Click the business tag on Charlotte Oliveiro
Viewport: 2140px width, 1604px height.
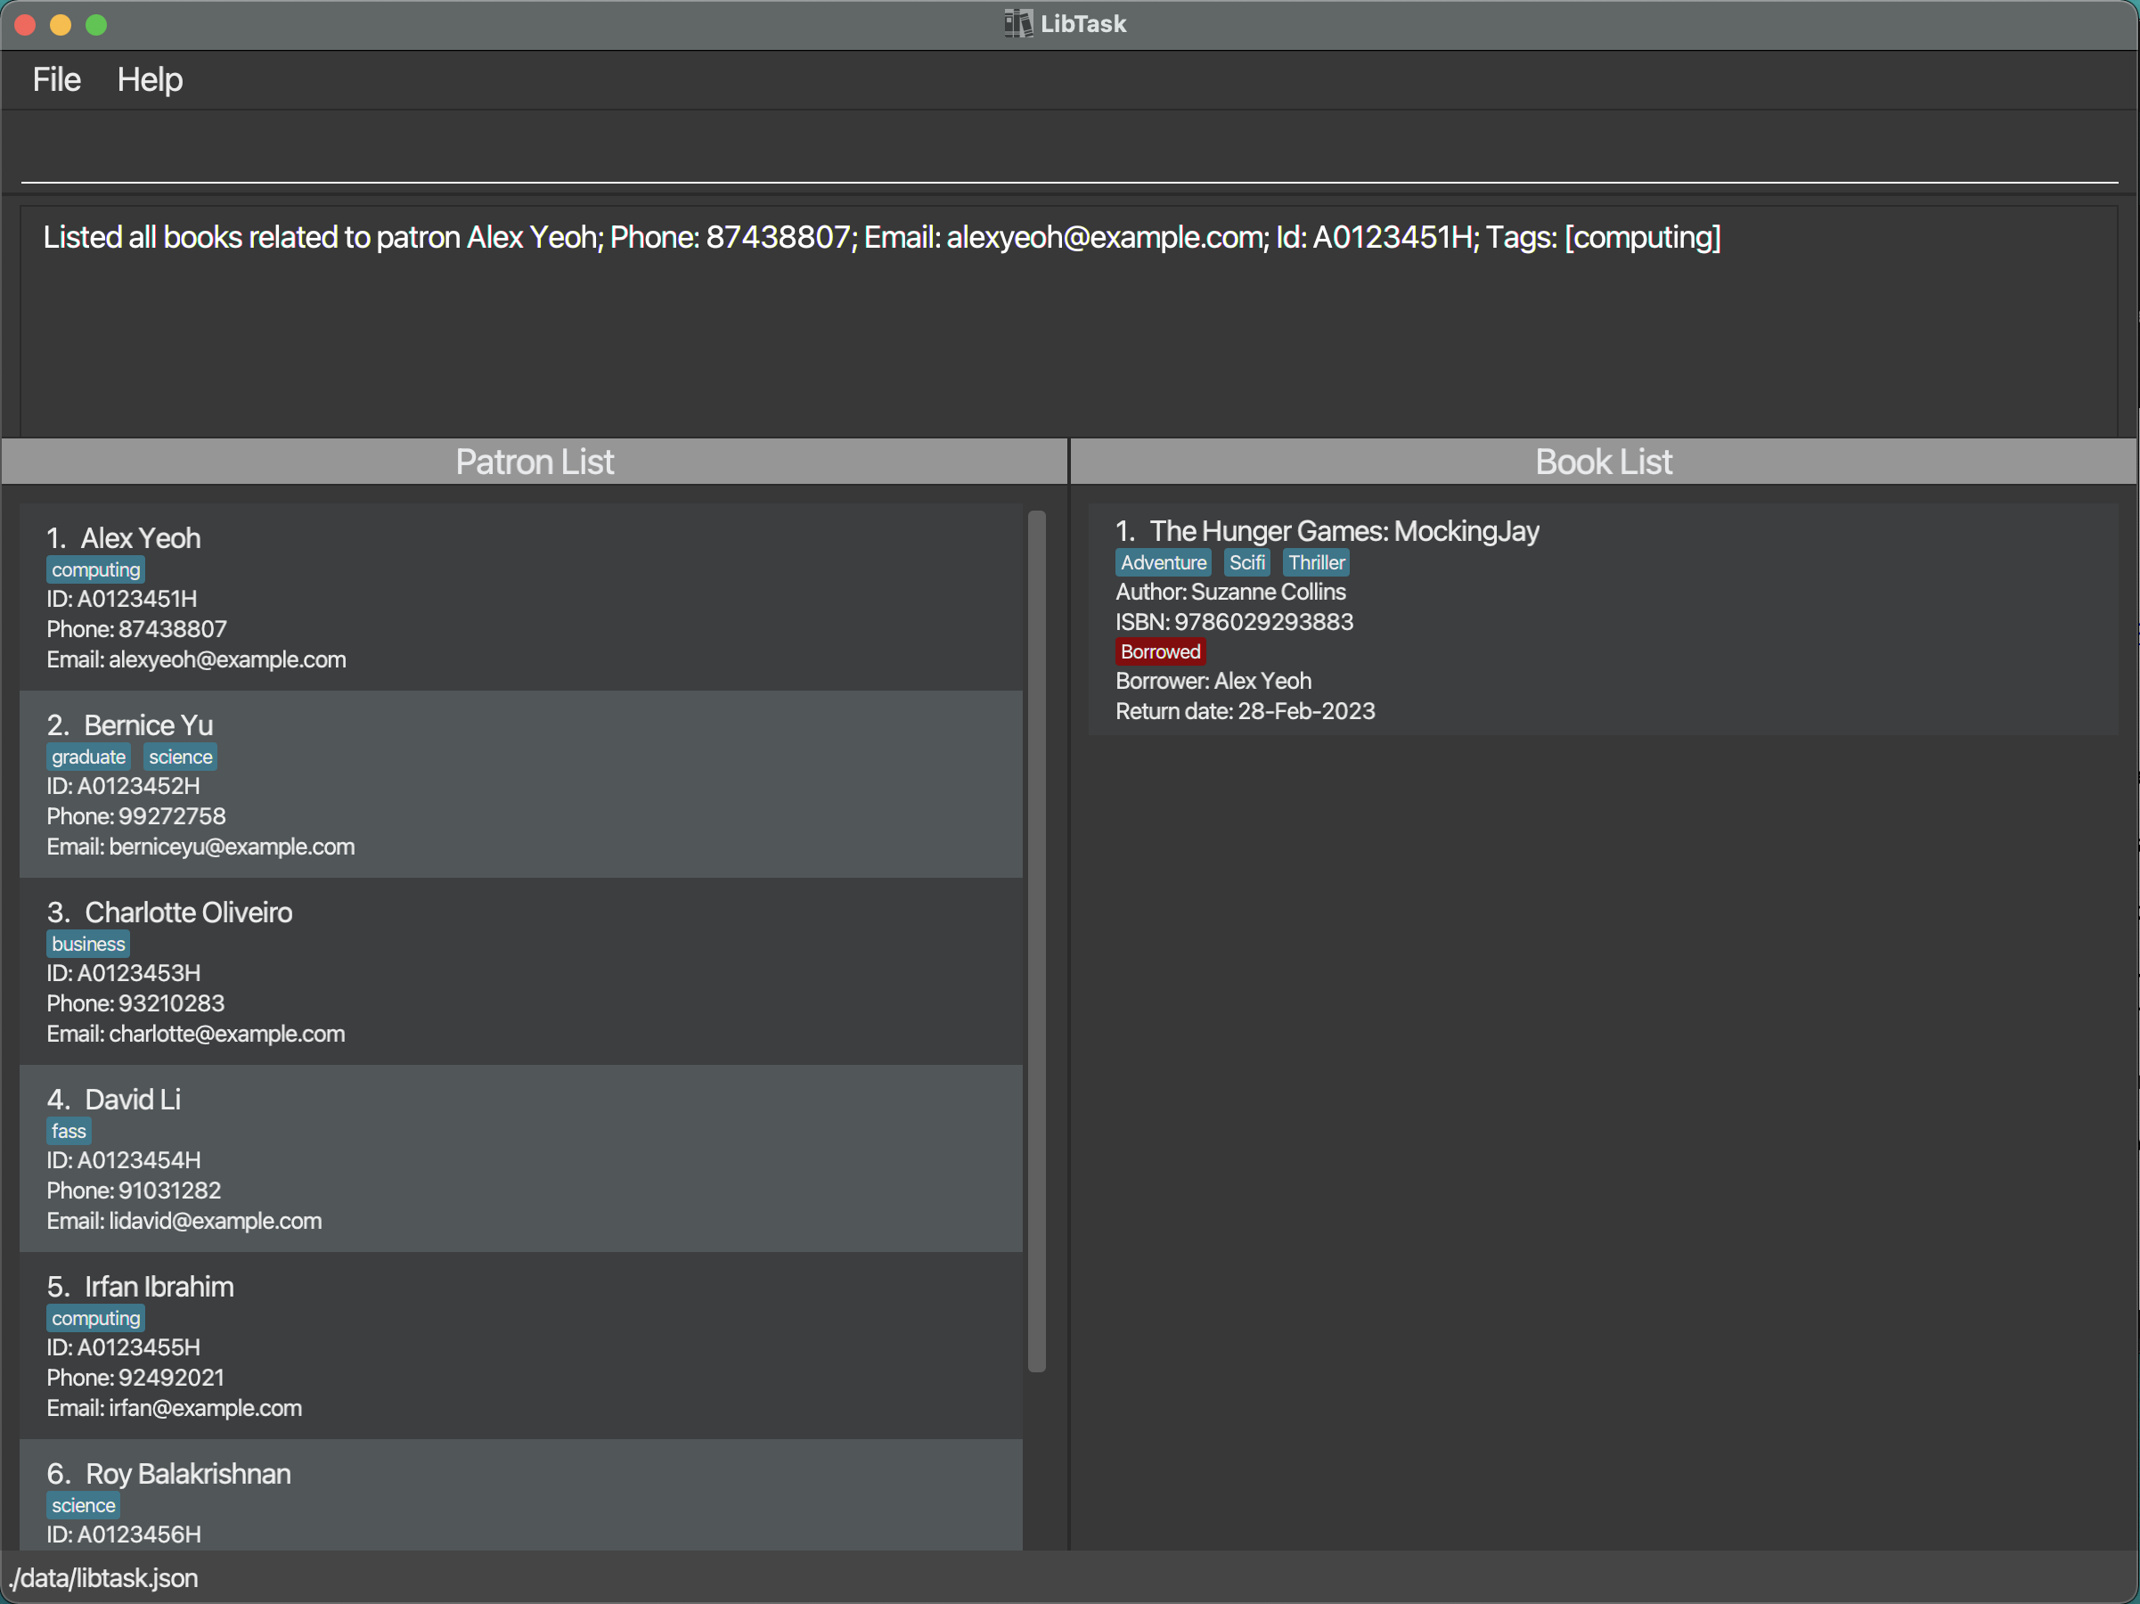(88, 944)
